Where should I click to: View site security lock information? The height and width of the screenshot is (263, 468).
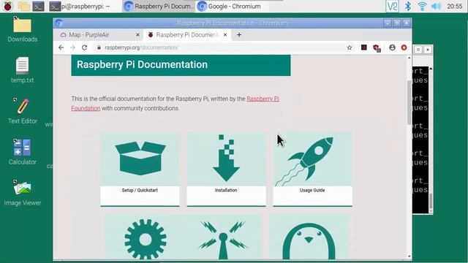click(x=99, y=47)
